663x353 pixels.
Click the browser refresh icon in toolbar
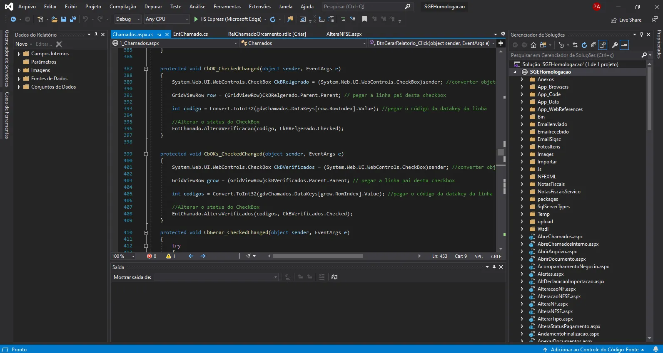point(273,19)
